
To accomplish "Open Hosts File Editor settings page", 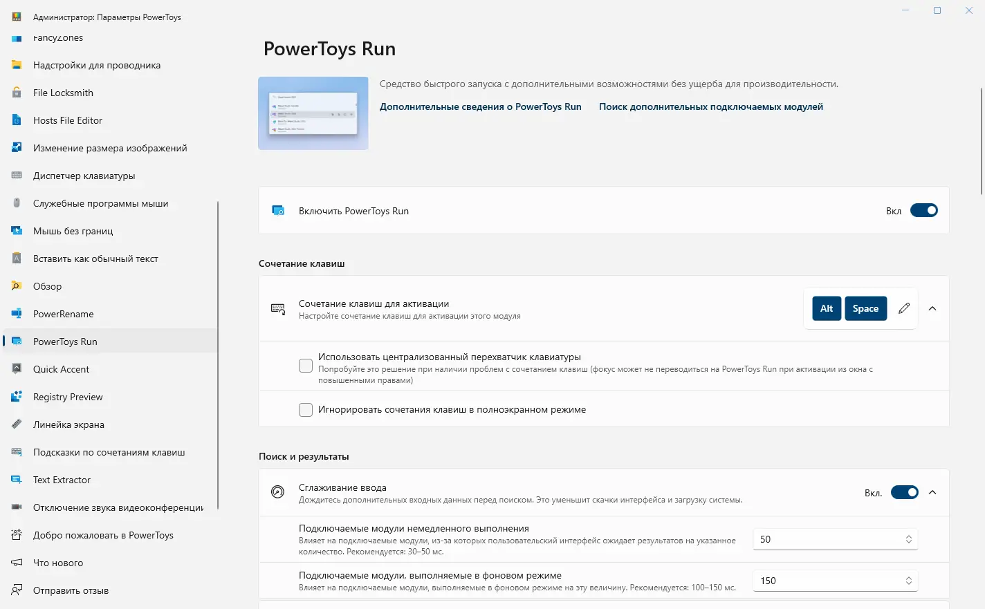I will pos(111,120).
